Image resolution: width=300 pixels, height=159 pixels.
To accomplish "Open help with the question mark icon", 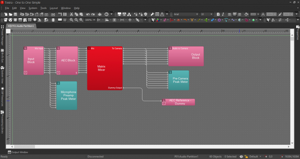I will [x=106, y=14].
